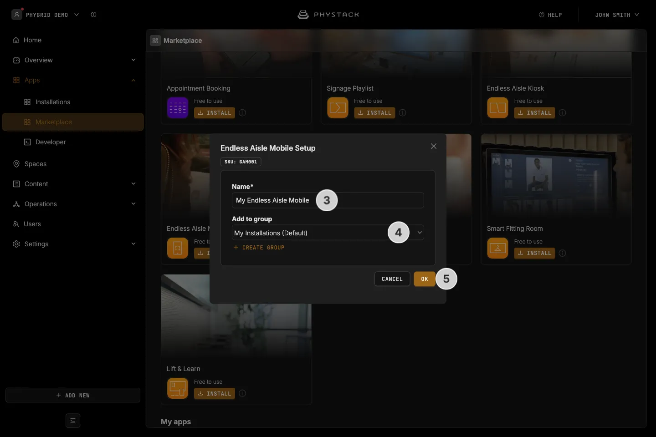Open Spaces in sidebar

(73, 164)
